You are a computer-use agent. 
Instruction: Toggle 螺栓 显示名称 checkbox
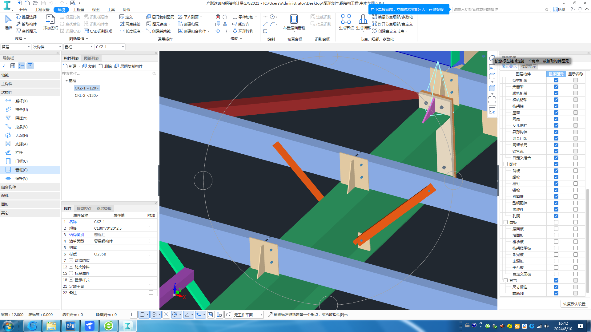[x=576, y=177]
